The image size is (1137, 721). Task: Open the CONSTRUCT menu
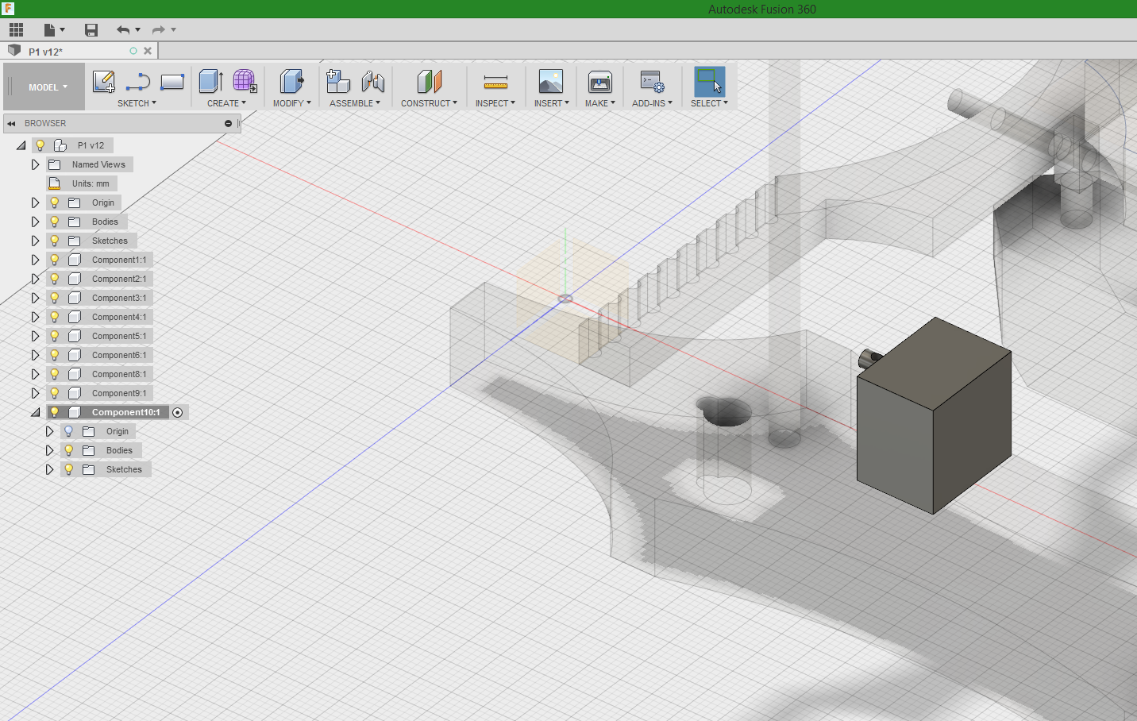(x=429, y=103)
